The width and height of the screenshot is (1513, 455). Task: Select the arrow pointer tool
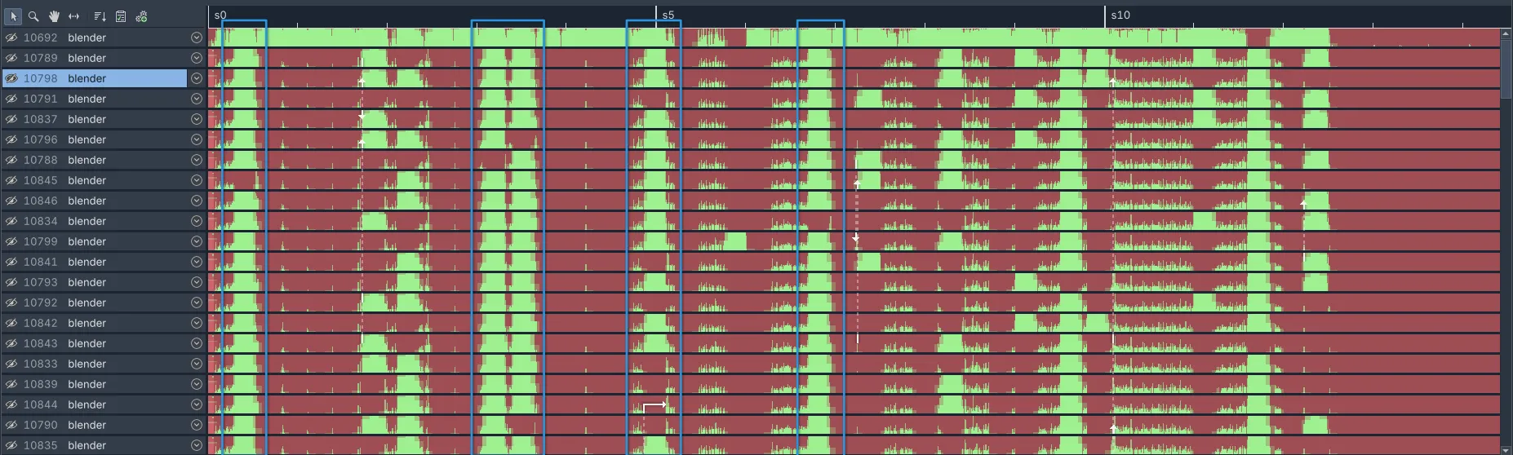tap(13, 16)
